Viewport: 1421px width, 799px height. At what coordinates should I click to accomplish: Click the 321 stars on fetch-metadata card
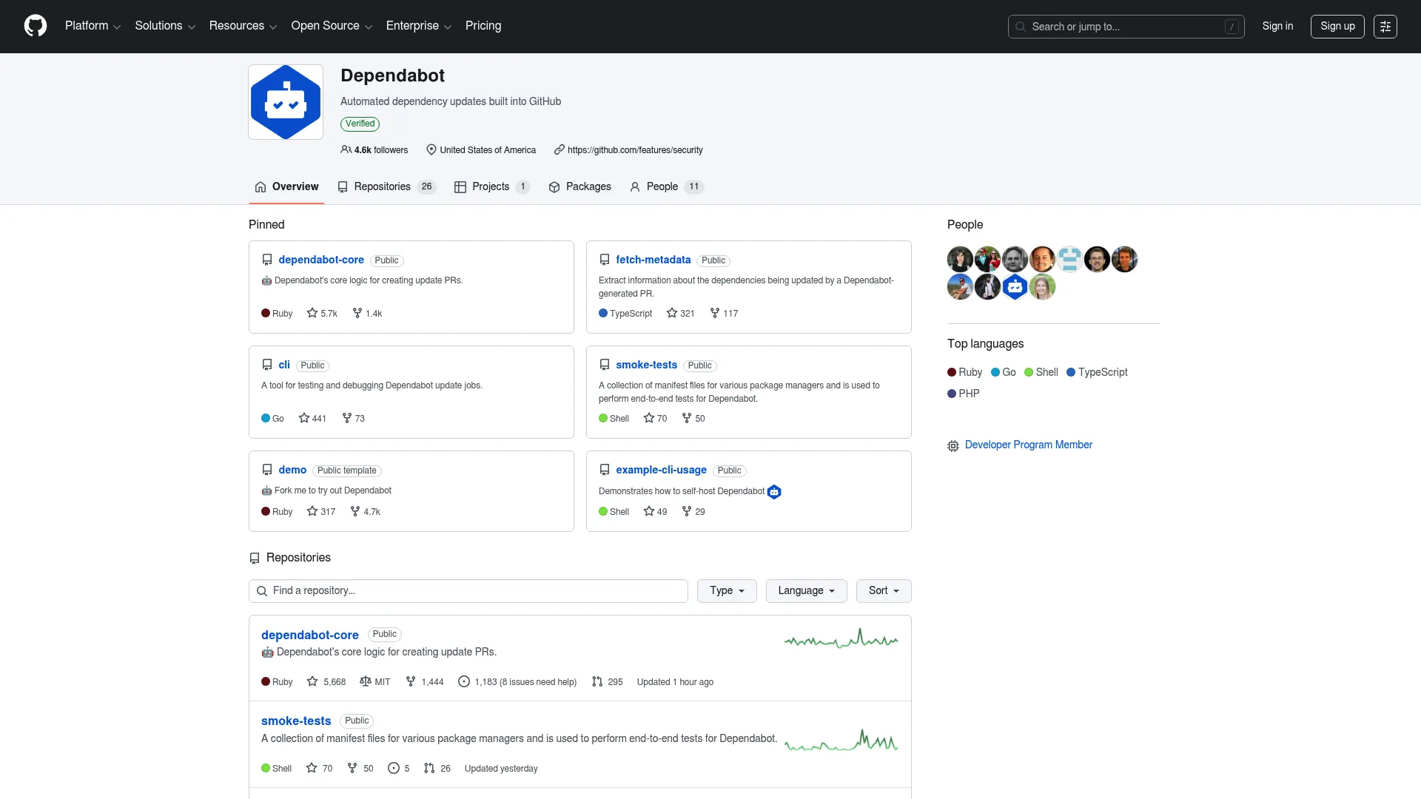click(680, 313)
